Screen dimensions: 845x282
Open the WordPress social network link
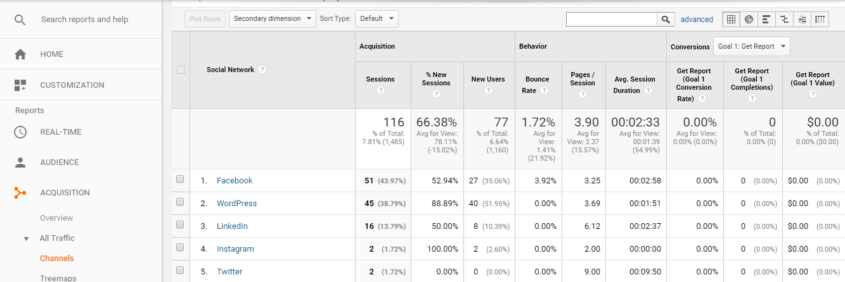(236, 203)
